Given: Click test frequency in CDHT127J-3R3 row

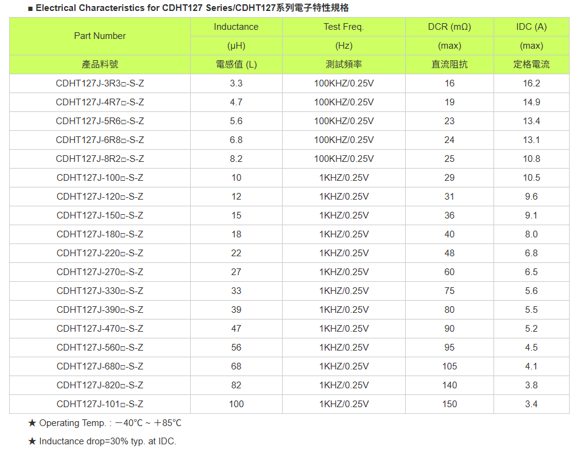Looking at the screenshot, I should pyautogui.click(x=344, y=83).
